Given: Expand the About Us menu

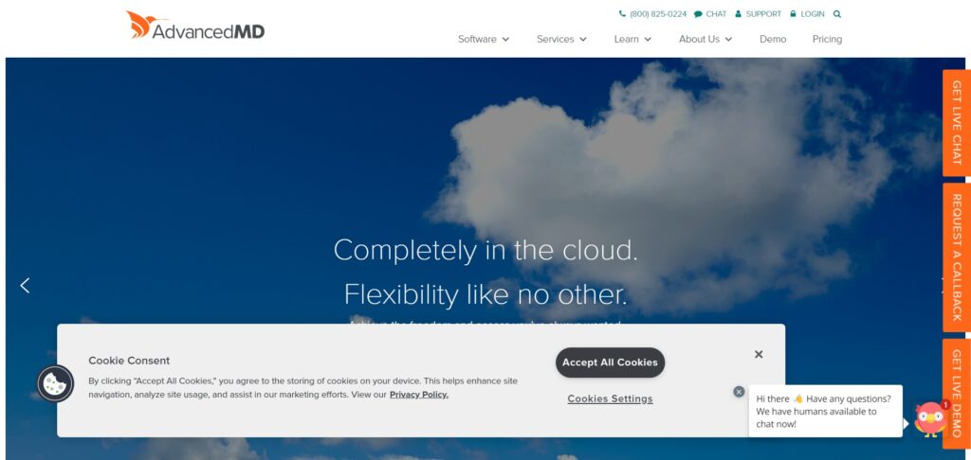Looking at the screenshot, I should point(705,39).
